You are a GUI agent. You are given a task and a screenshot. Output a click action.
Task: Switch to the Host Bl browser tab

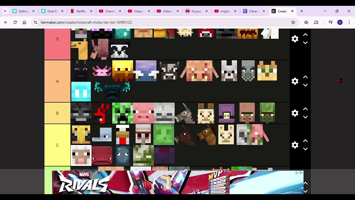pos(52,11)
